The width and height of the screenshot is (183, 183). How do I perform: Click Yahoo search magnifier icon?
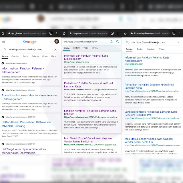[127, 42]
